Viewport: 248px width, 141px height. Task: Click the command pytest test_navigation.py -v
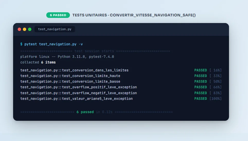[54, 44]
